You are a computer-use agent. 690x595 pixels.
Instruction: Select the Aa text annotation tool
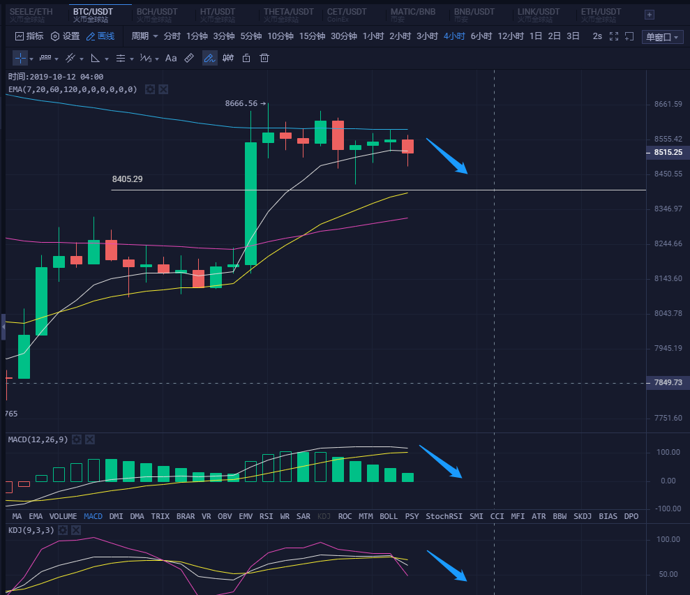click(x=171, y=58)
